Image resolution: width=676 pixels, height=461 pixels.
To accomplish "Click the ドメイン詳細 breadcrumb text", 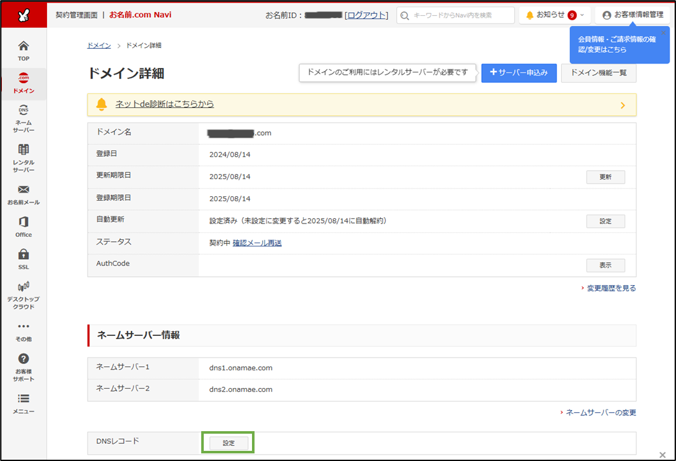I will 143,45.
